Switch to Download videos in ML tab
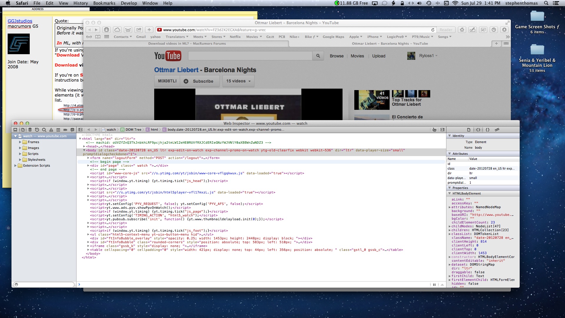Image resolution: width=565 pixels, height=318 pixels. click(187, 44)
